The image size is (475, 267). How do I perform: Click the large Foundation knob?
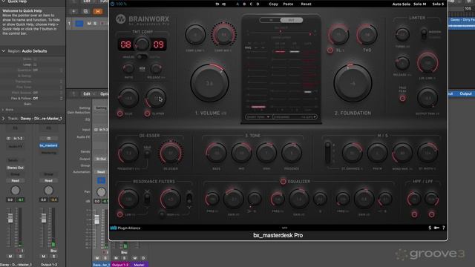(353, 83)
